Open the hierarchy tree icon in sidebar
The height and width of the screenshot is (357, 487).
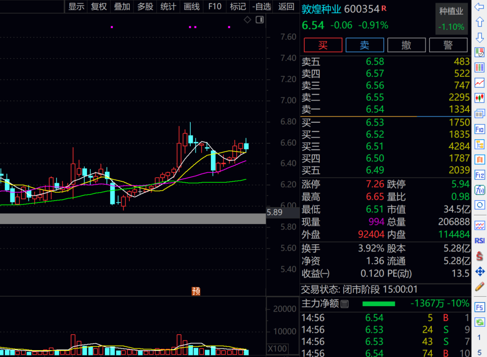point(479,145)
